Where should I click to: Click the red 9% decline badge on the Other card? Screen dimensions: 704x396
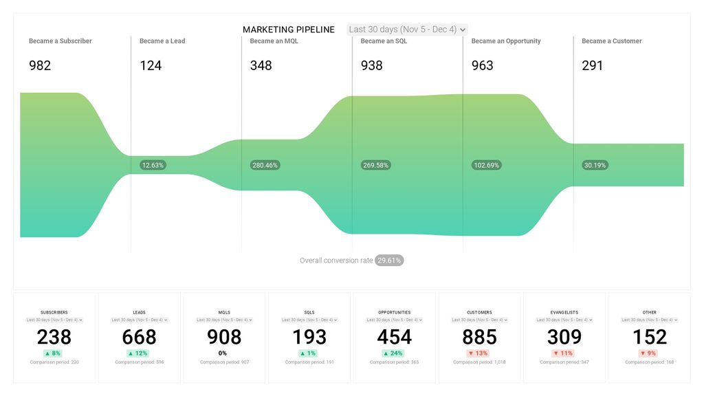tap(648, 353)
